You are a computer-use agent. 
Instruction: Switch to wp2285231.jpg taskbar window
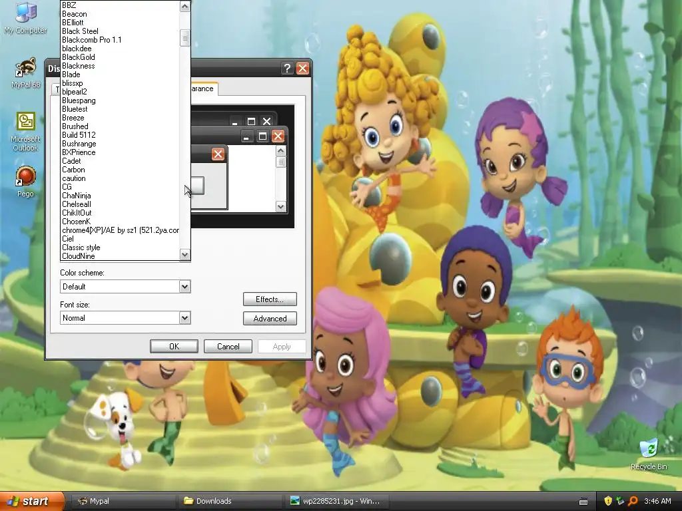tap(336, 501)
